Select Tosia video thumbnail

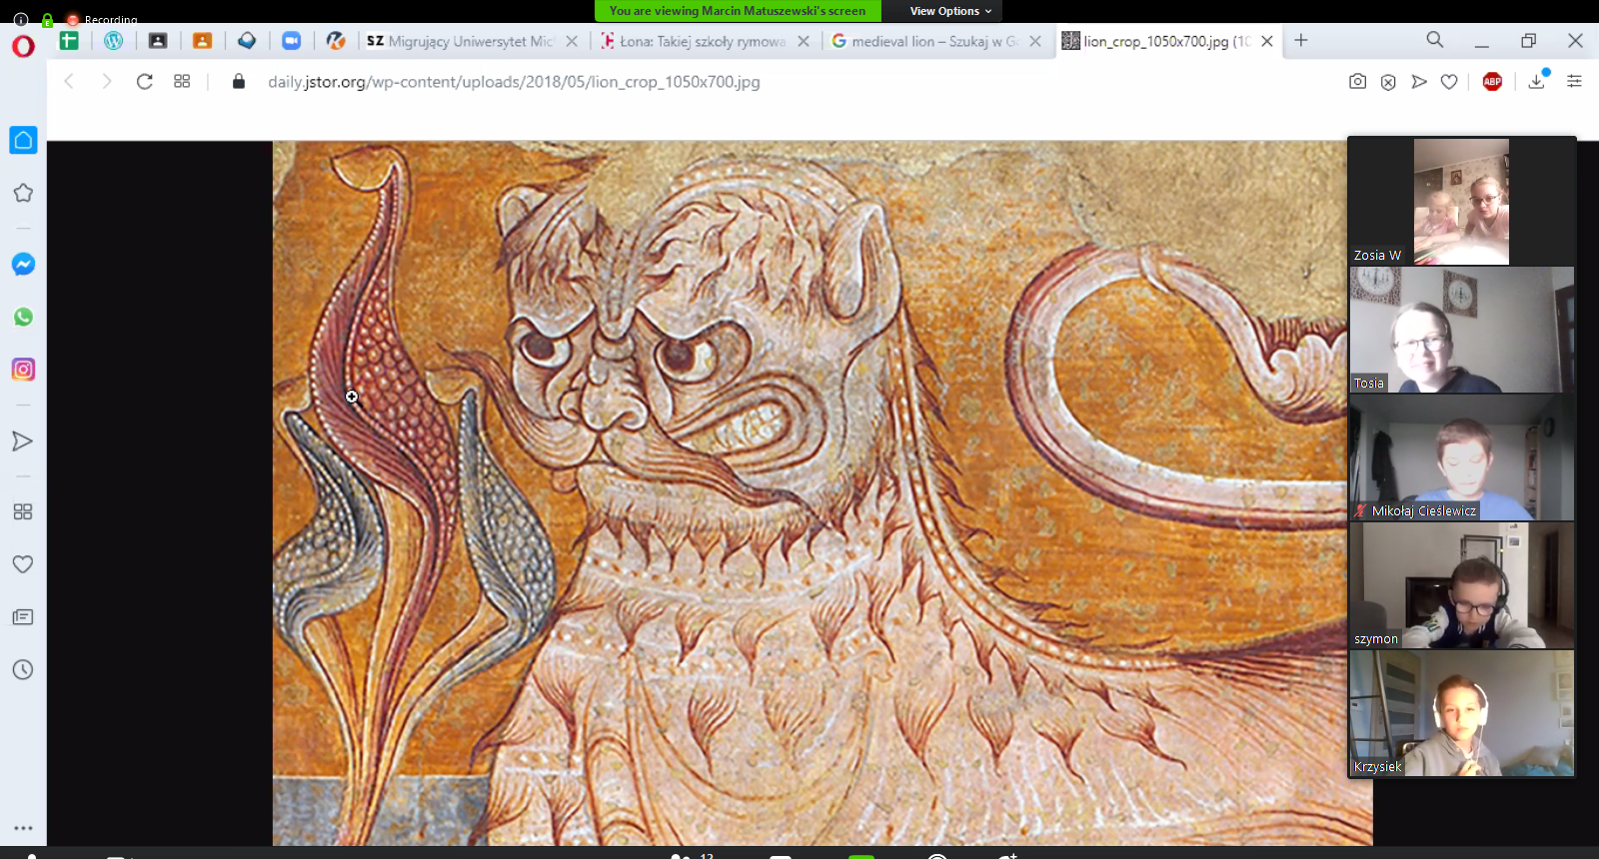click(x=1461, y=330)
